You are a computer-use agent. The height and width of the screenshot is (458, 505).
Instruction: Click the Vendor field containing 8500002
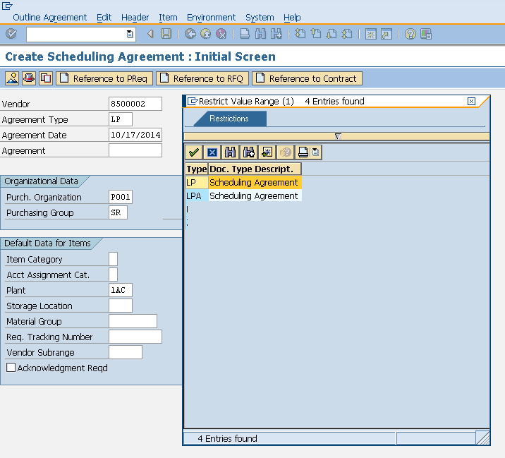pyautogui.click(x=135, y=104)
